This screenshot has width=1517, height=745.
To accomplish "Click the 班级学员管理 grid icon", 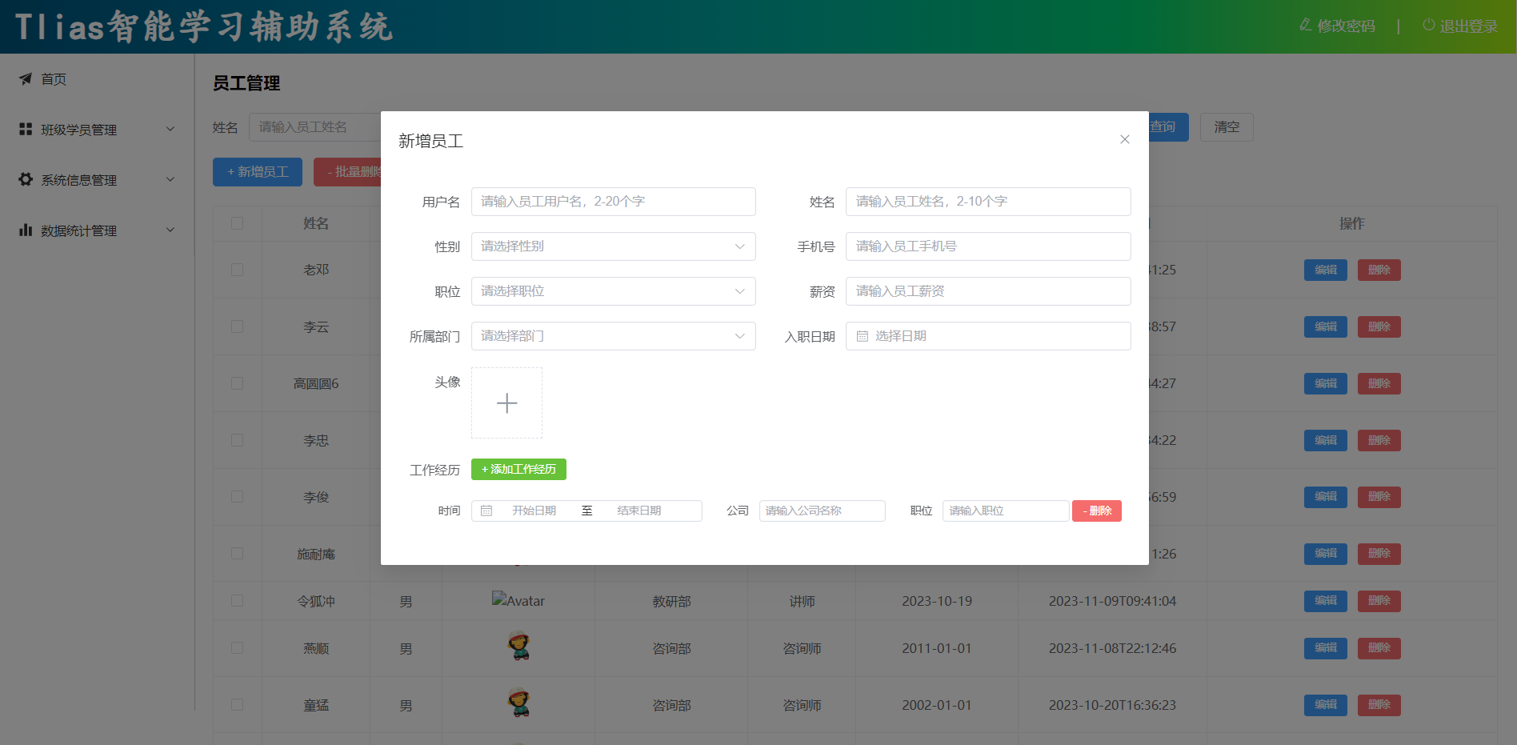I will point(26,129).
